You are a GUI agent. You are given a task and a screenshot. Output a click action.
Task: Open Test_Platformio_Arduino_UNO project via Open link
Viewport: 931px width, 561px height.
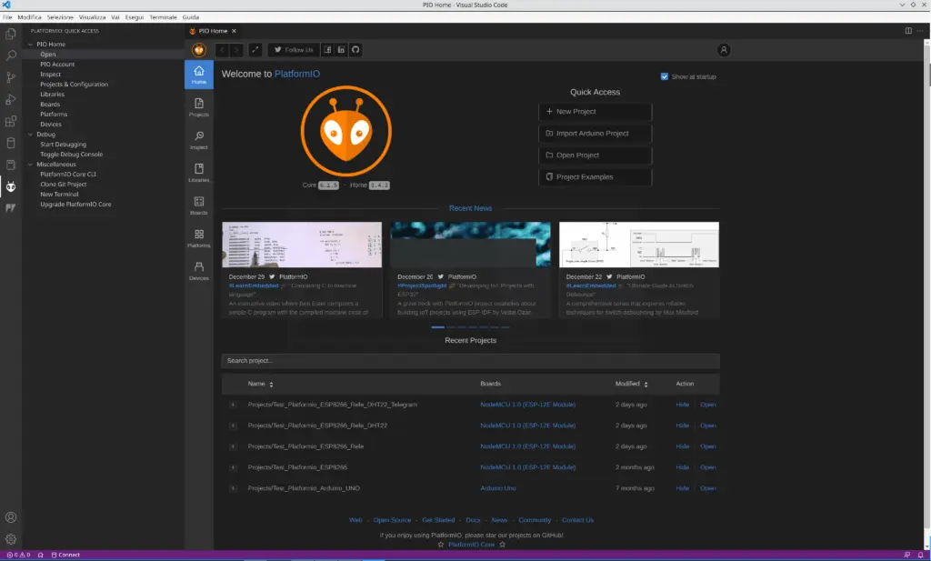point(707,488)
